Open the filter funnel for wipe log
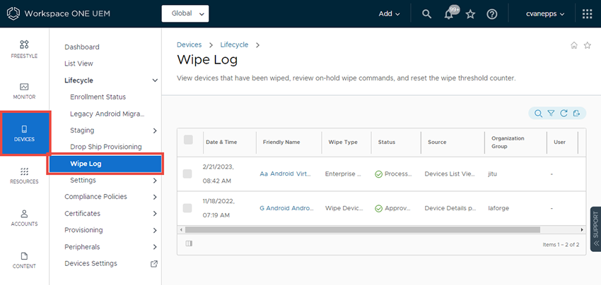Screen dimensions: 601x285 click(551, 114)
